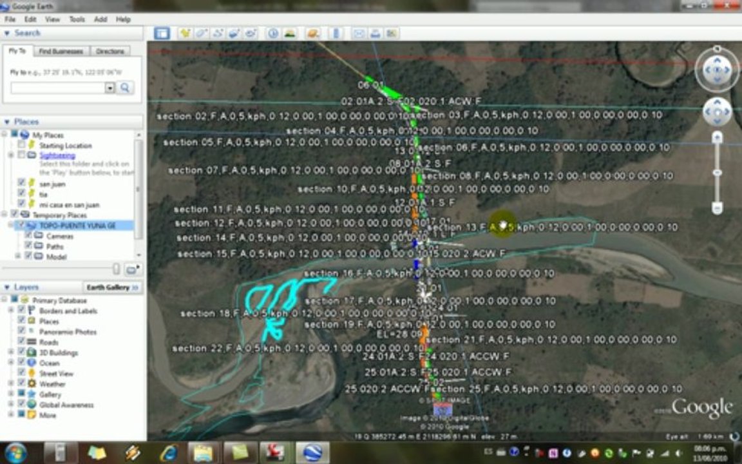
Task: Click the sunlight across landscape icon
Action: [290, 33]
